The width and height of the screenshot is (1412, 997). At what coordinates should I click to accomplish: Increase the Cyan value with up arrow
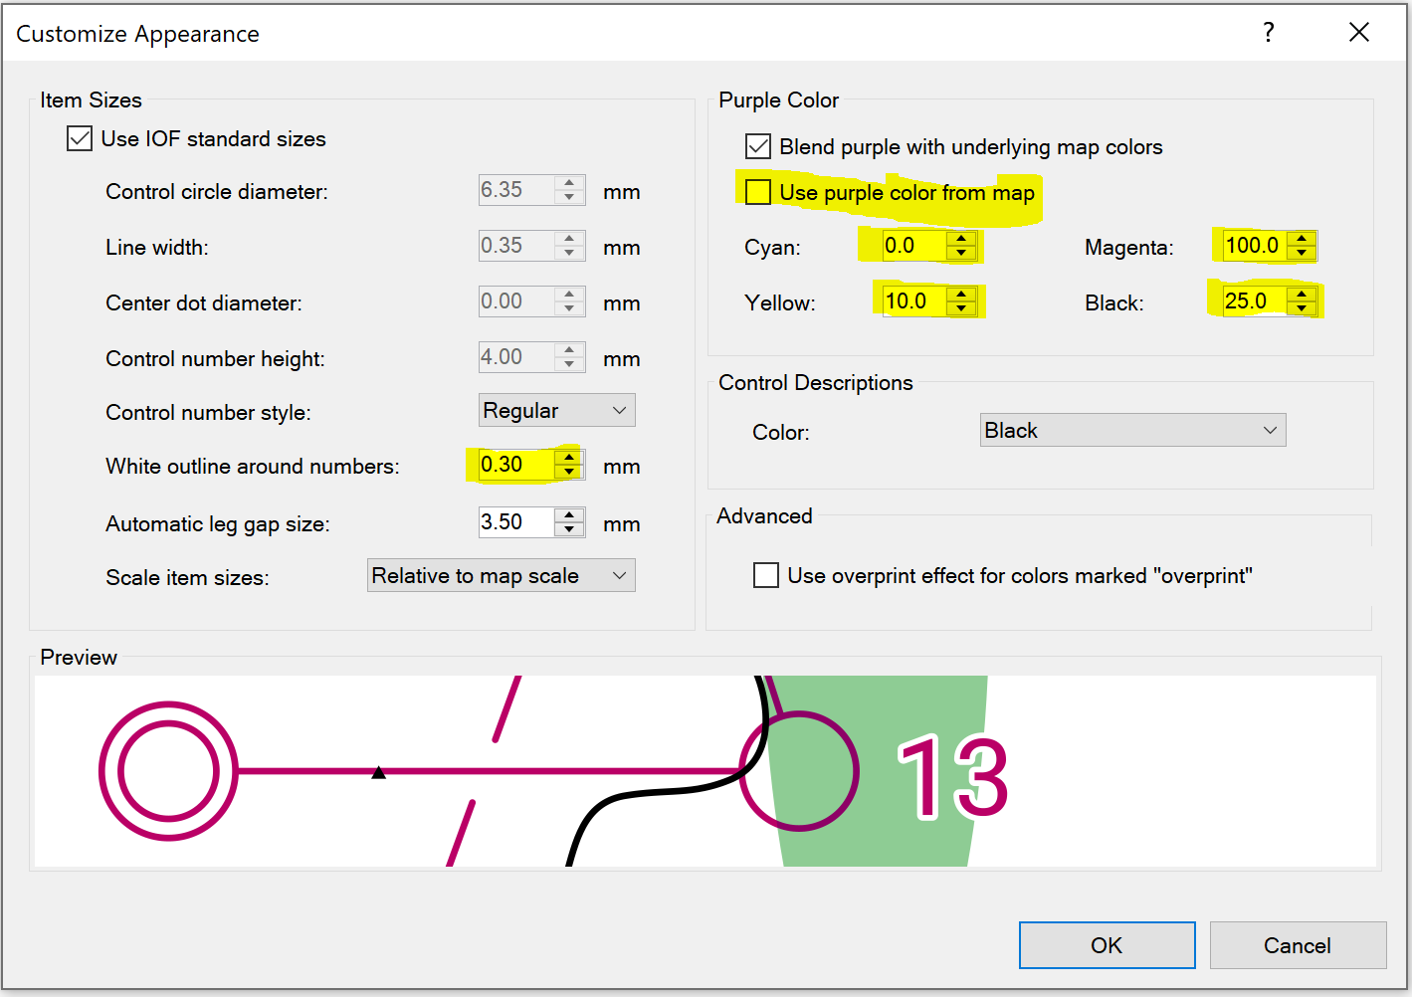961,239
